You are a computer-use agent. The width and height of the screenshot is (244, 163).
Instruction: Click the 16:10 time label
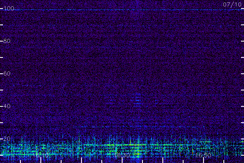pyautogui.click(x=41, y=155)
